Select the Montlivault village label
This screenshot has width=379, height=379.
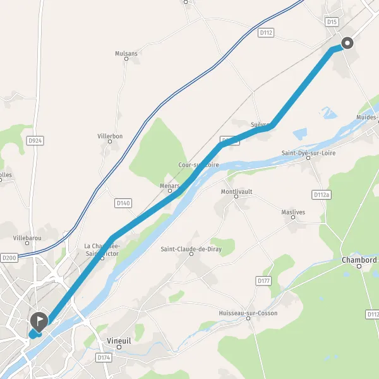[236, 191]
